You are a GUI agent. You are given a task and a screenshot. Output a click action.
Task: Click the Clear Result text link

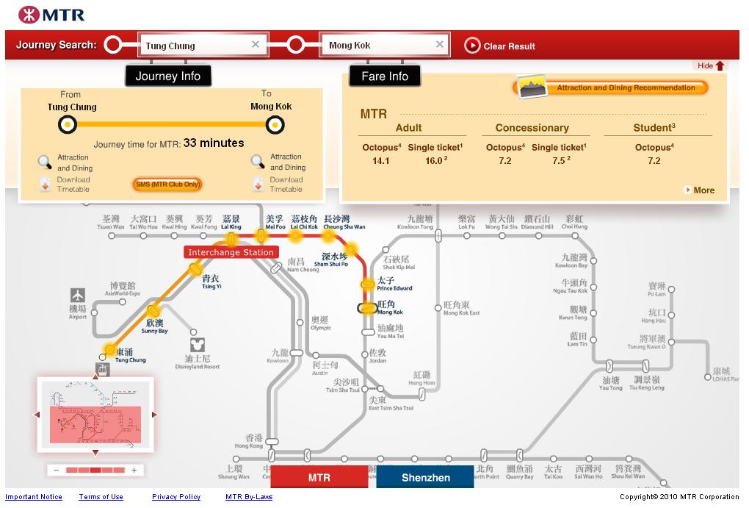509,46
